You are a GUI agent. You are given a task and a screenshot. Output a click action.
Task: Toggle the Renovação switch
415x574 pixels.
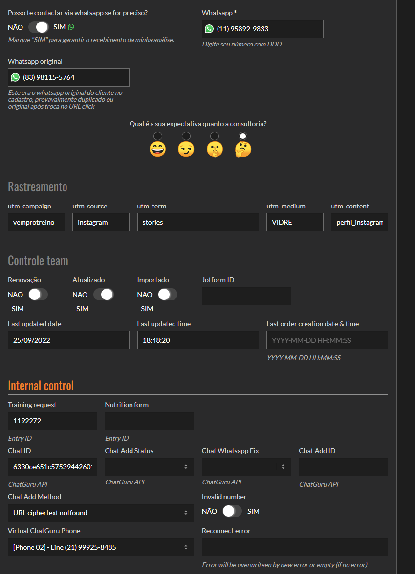[39, 295]
